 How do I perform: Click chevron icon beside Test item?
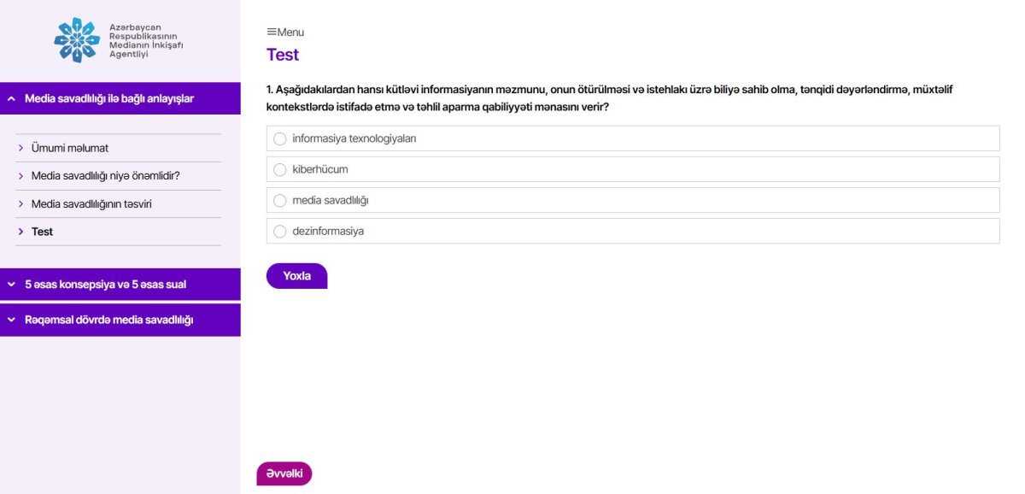pos(20,232)
